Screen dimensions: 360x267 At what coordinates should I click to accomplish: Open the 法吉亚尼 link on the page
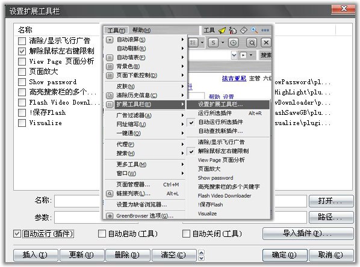pos(234,78)
